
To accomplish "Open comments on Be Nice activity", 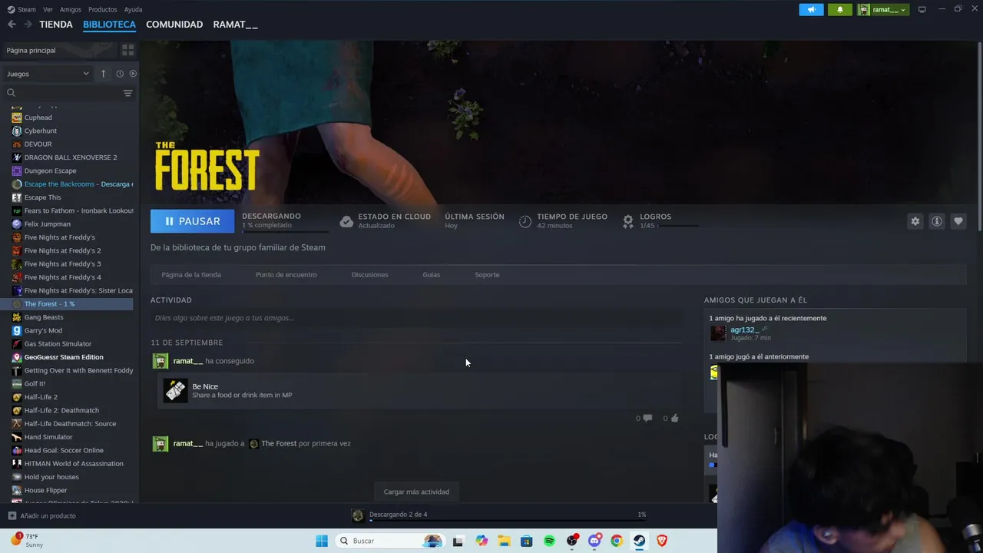I will (x=644, y=418).
